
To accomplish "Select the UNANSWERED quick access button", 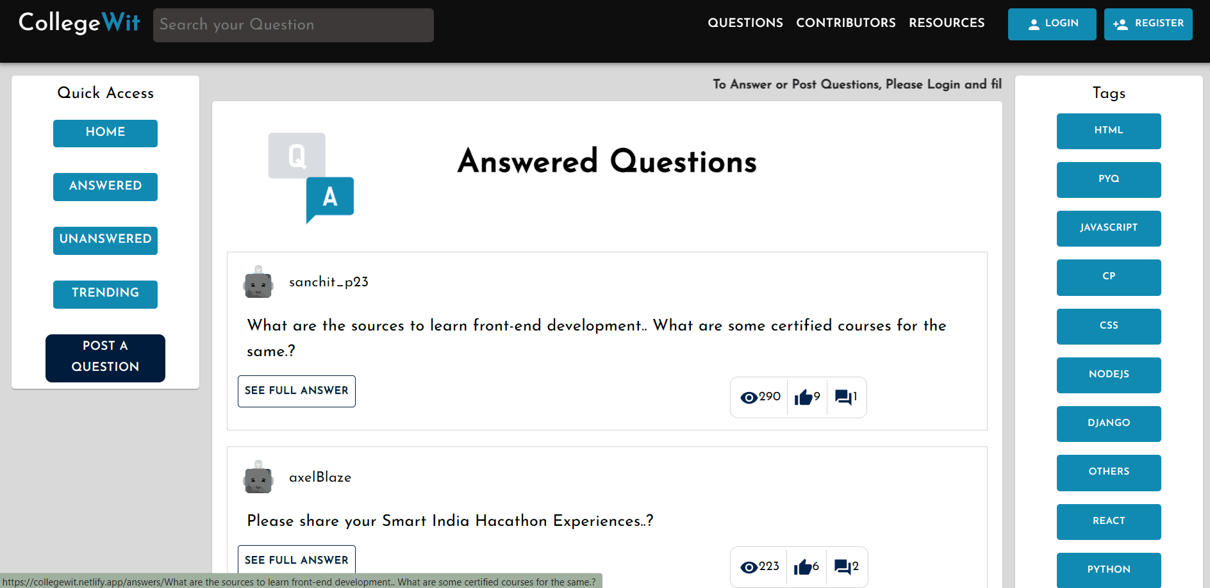I will (x=105, y=241).
